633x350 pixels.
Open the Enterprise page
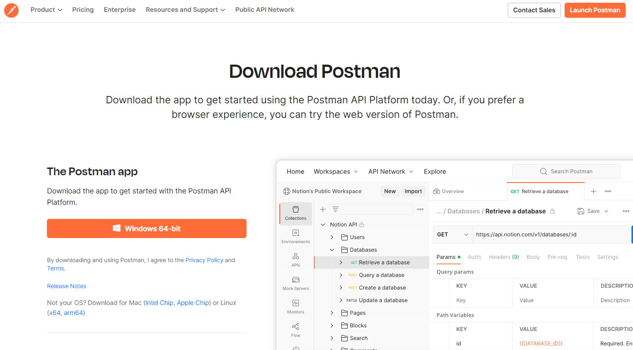120,10
